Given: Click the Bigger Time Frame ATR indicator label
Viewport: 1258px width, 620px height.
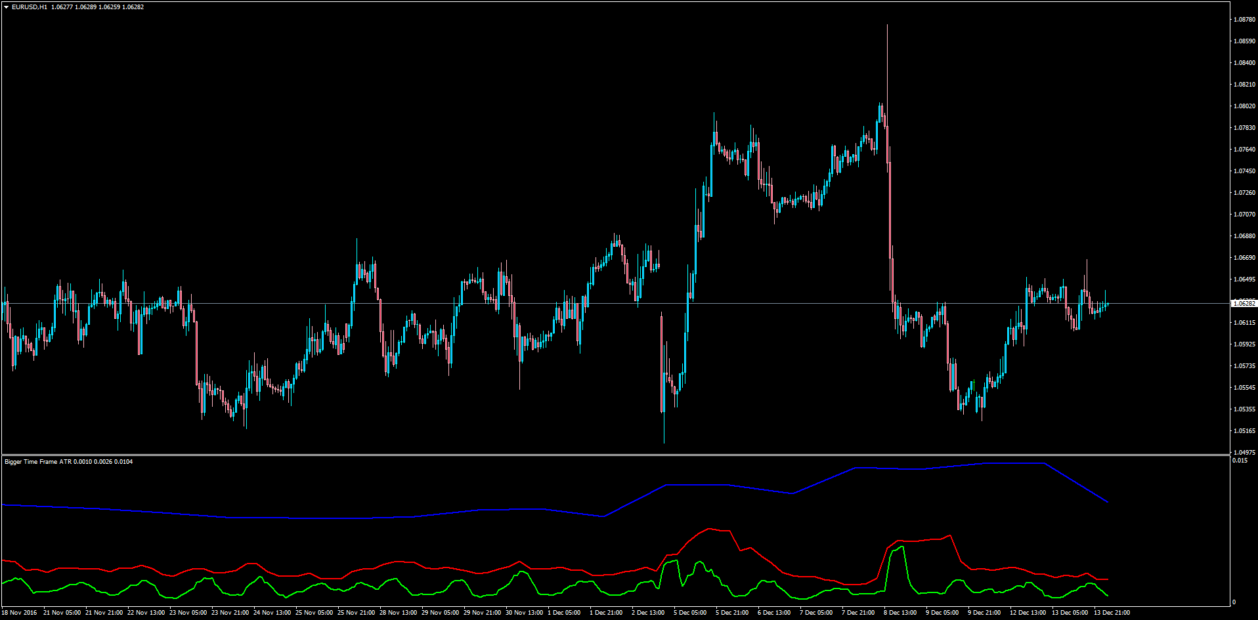Looking at the screenshot, I should [x=38, y=462].
